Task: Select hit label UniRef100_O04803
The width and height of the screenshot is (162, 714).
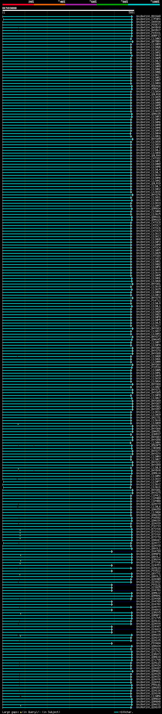Action: (x=148, y=609)
